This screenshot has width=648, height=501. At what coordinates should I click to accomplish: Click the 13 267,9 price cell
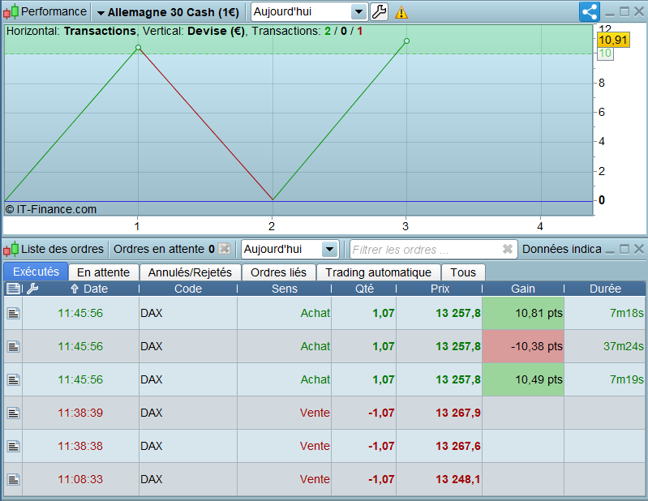[x=440, y=413]
